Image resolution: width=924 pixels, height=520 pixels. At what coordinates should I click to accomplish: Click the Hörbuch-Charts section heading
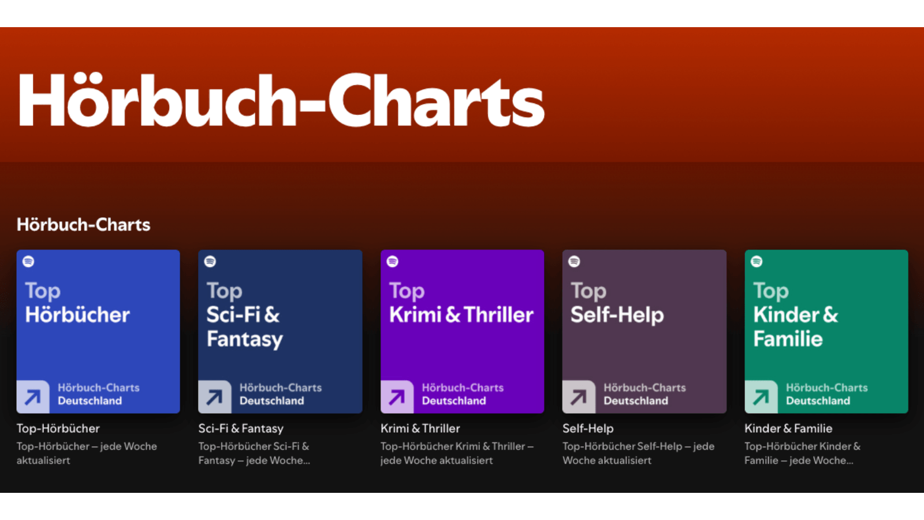coord(83,225)
